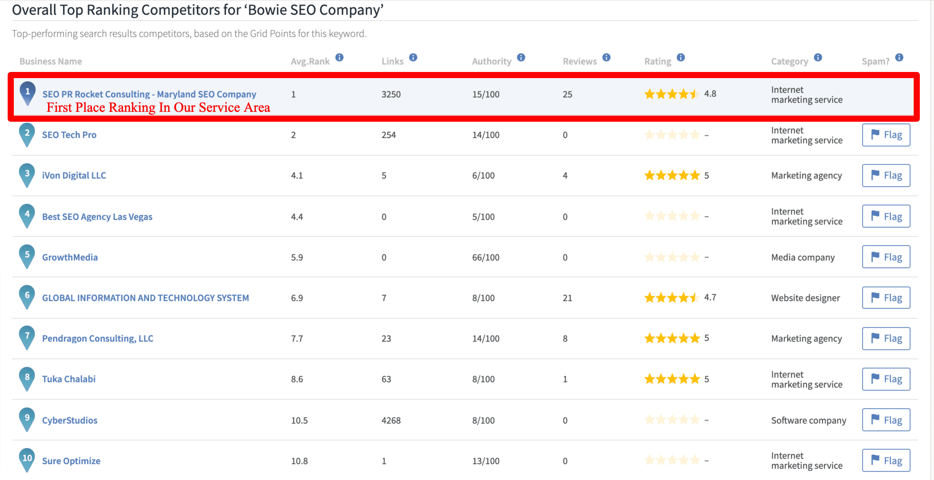Click the Links column header

click(x=392, y=61)
